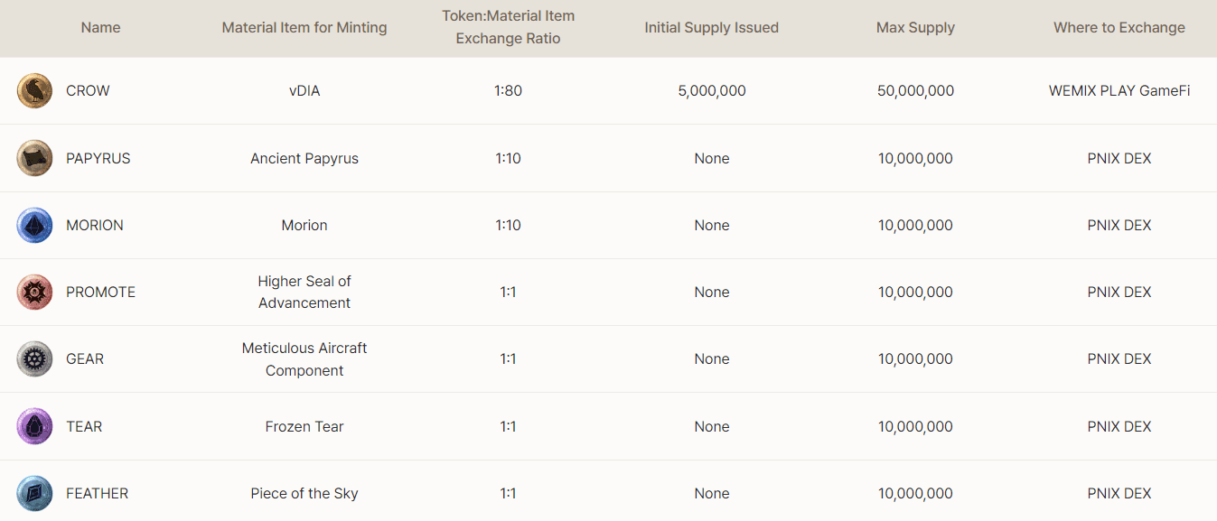Click PNIX DEX in the FEATHER row
The width and height of the screenshot is (1217, 521).
tap(1119, 493)
